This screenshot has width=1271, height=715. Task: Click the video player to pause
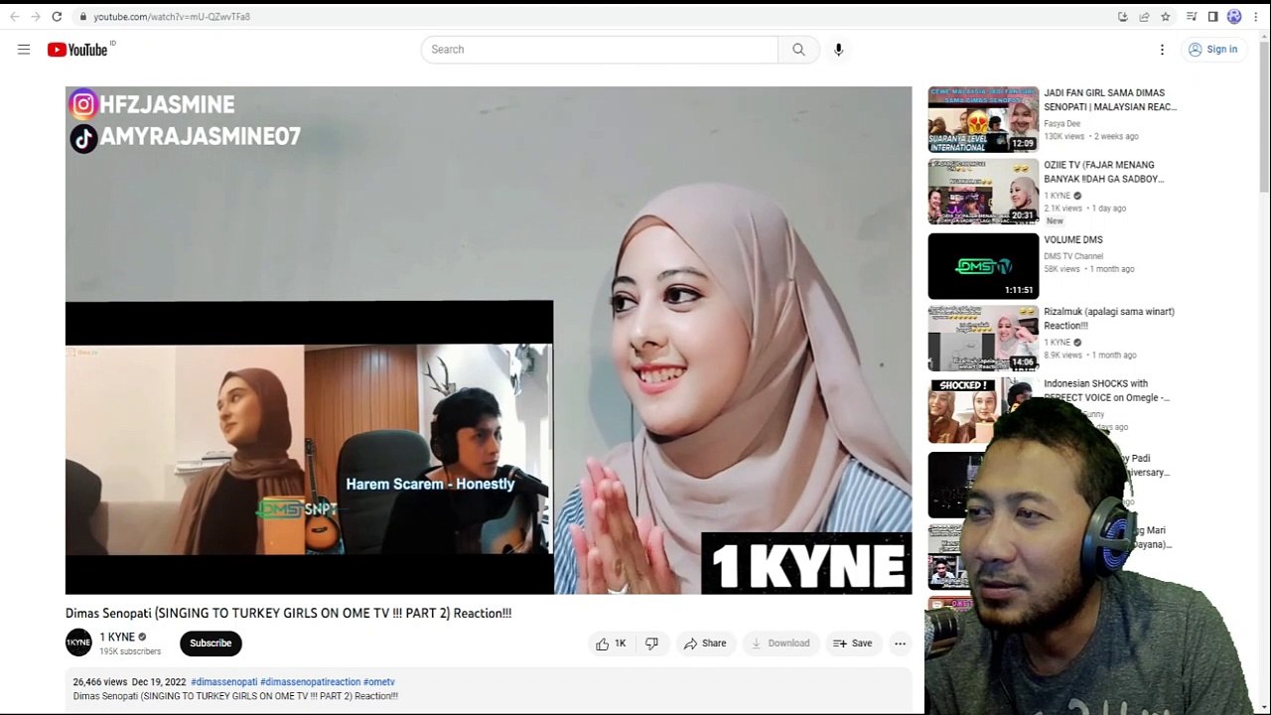[489, 341]
